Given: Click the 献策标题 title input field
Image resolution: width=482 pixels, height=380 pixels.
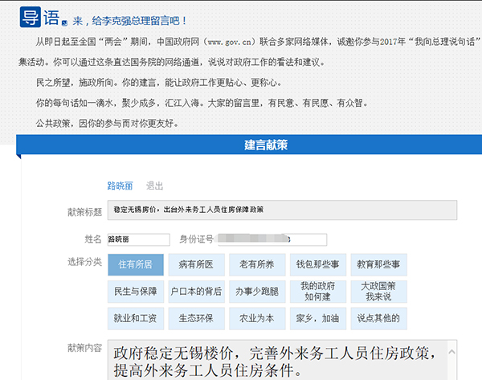Looking at the screenshot, I should pyautogui.click(x=281, y=210).
